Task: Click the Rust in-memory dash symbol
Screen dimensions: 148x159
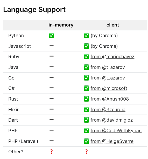Action: [x=52, y=98]
